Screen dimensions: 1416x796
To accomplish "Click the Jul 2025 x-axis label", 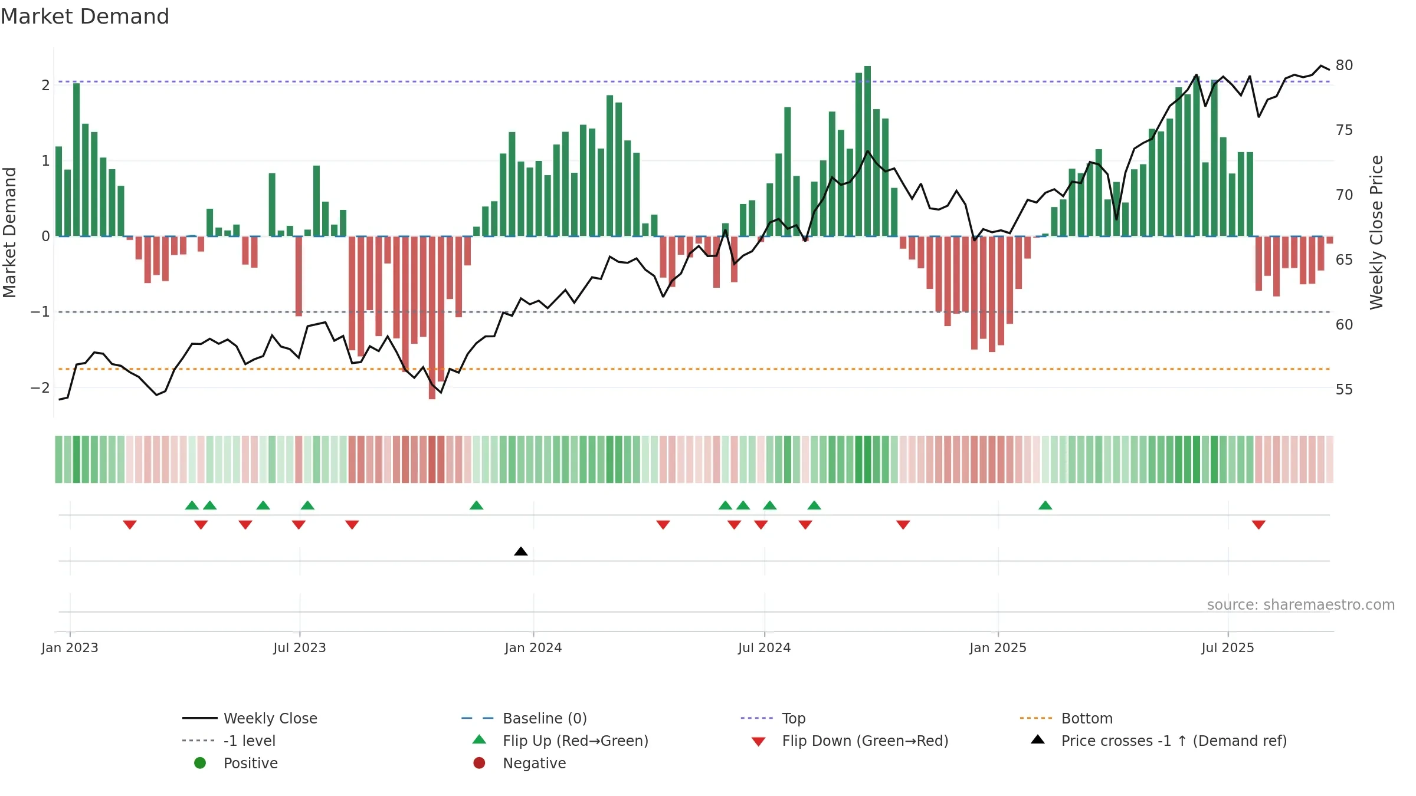I will 1227,647.
